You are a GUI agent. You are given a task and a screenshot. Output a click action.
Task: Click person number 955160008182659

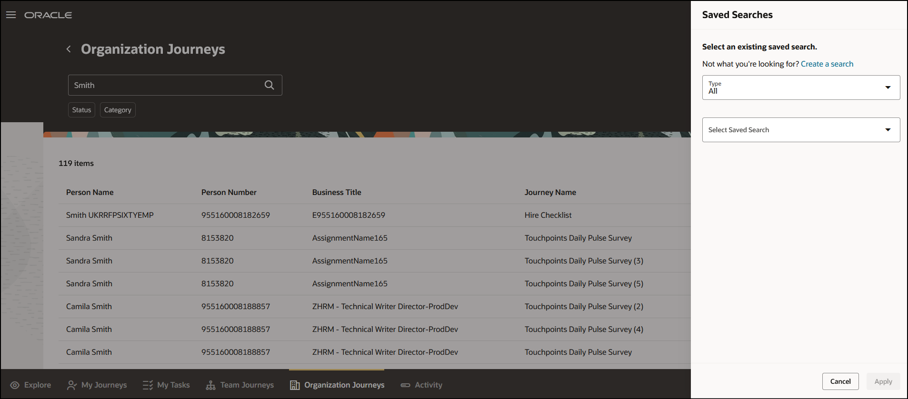click(x=236, y=215)
